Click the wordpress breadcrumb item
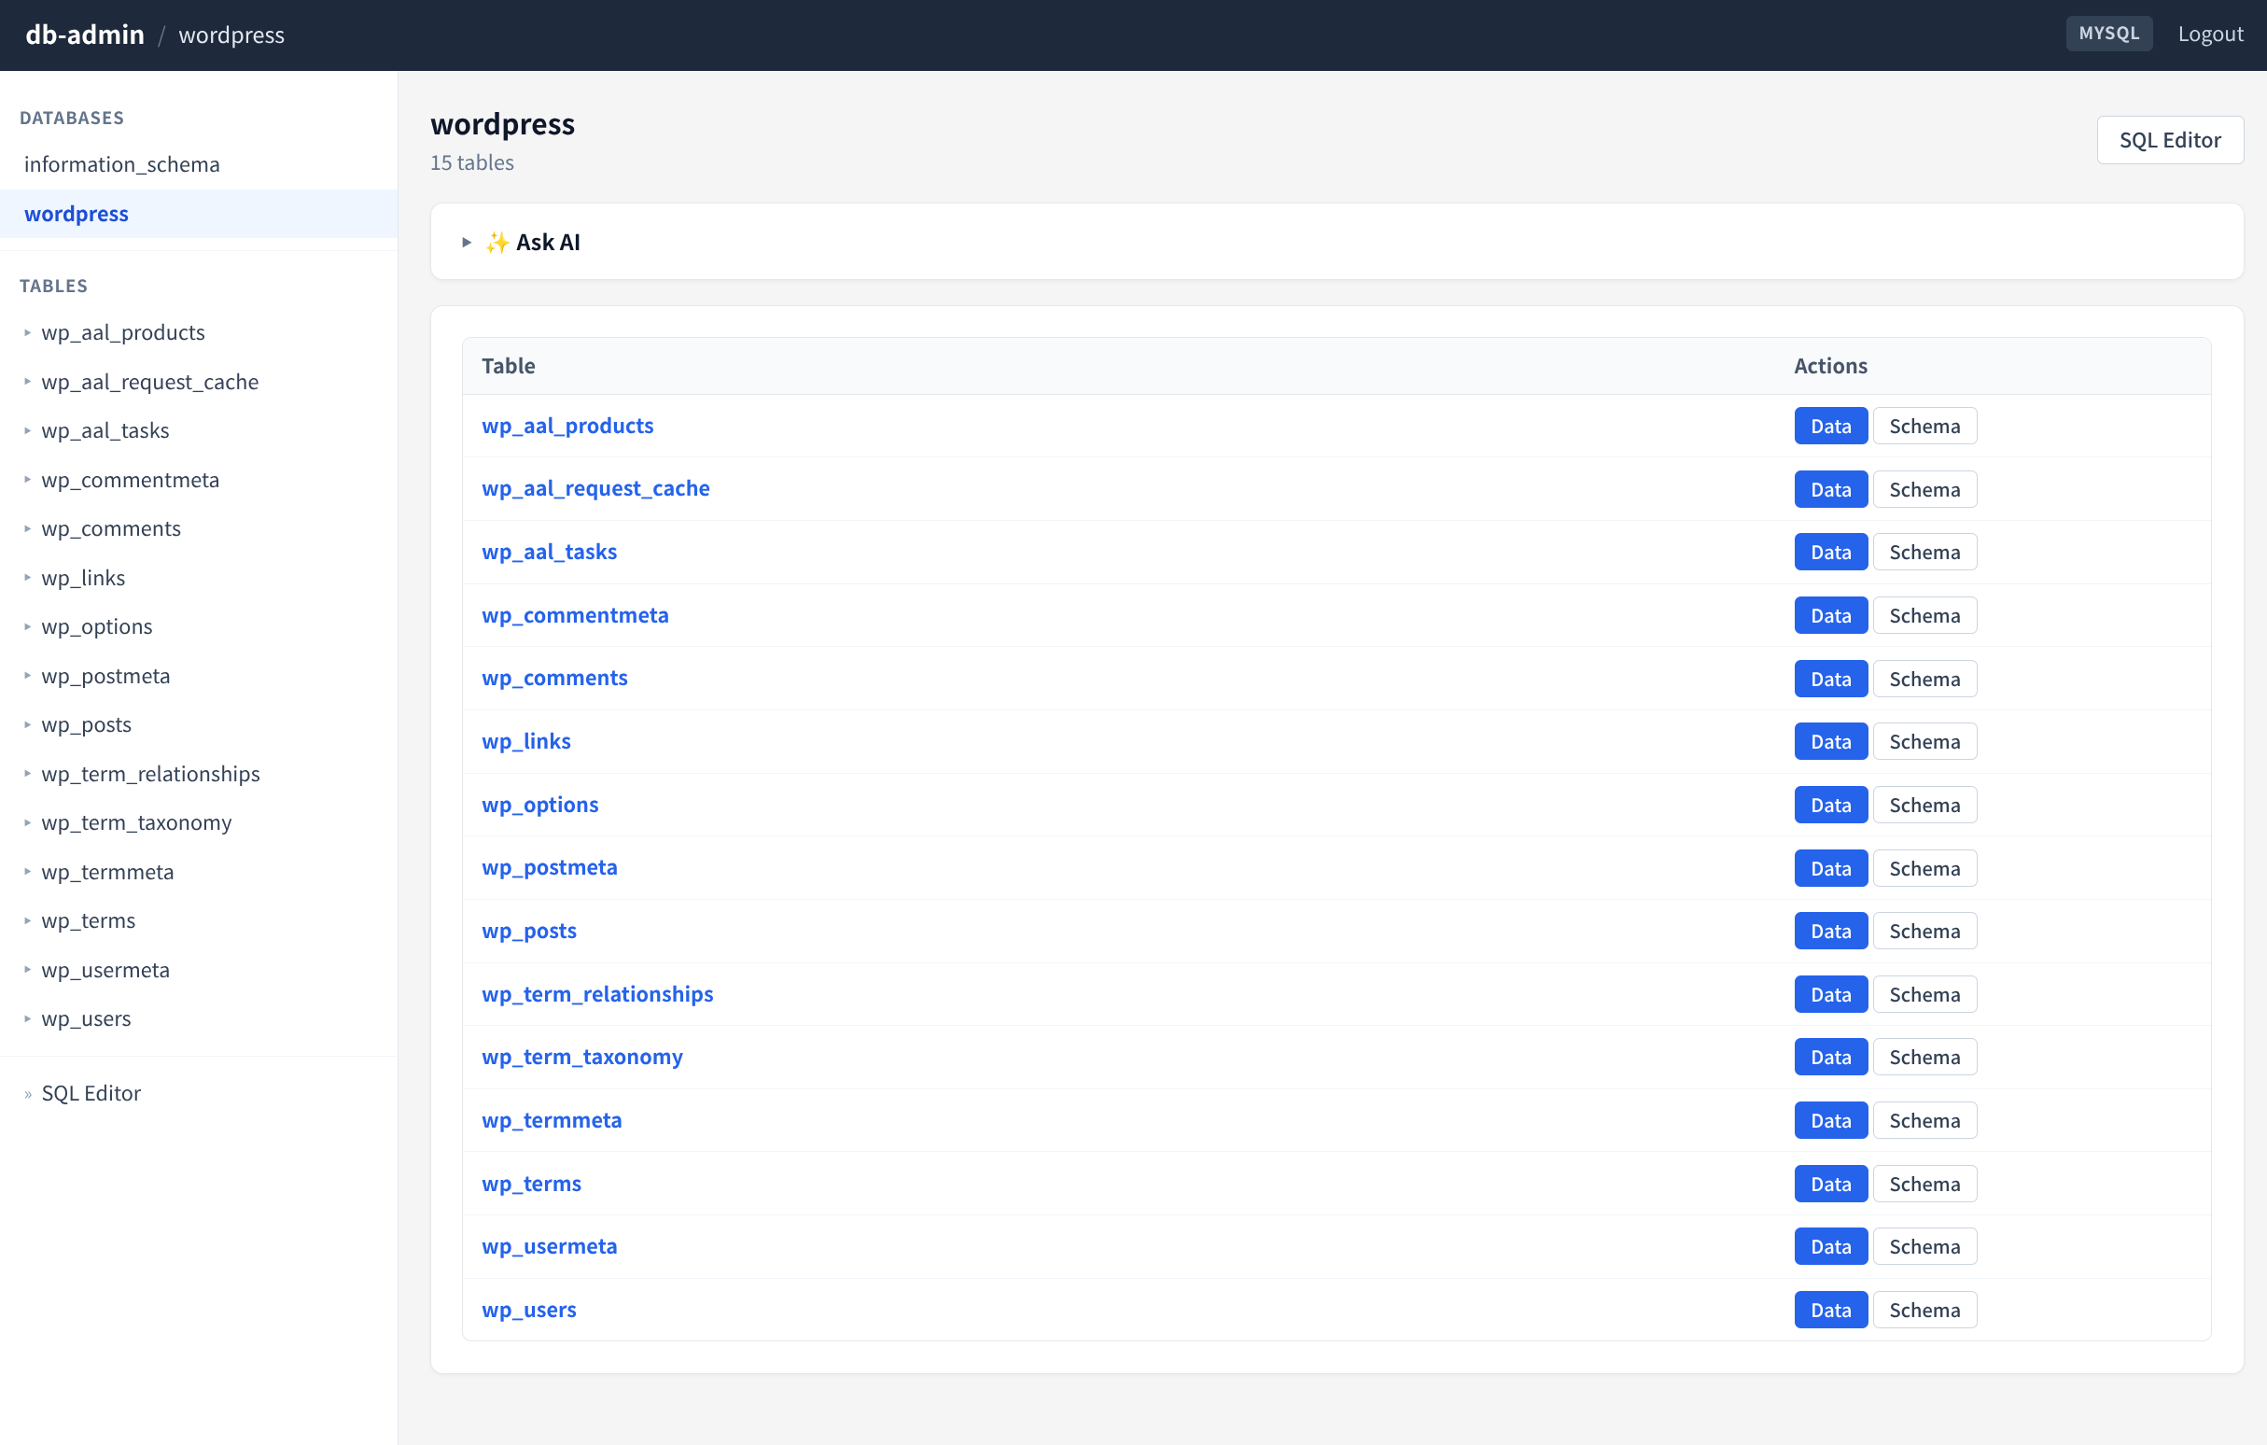 tap(231, 35)
